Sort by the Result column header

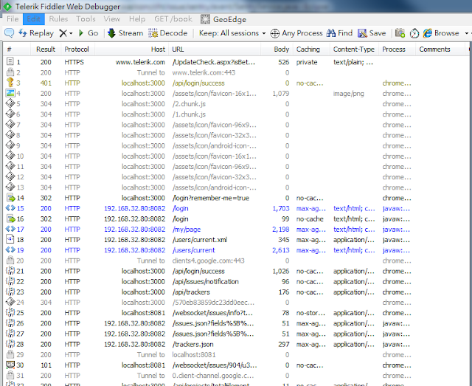point(46,49)
